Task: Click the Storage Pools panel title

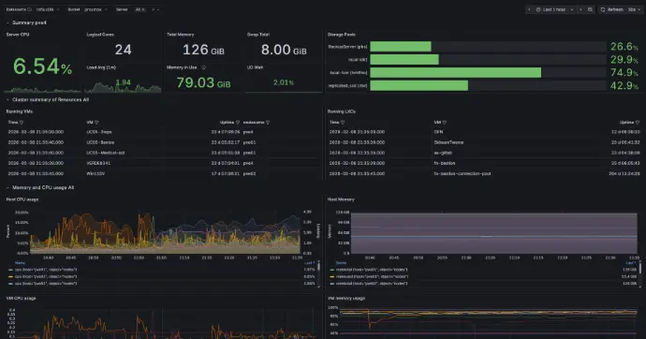Action: click(x=341, y=35)
